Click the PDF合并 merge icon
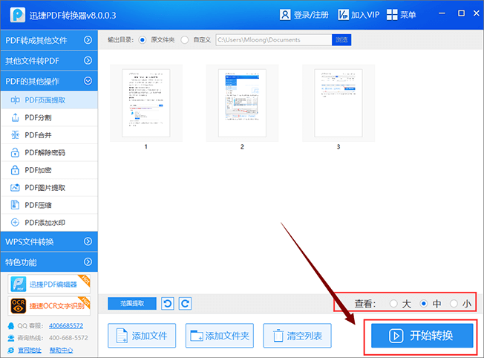The height and width of the screenshot is (358, 484). [x=15, y=135]
